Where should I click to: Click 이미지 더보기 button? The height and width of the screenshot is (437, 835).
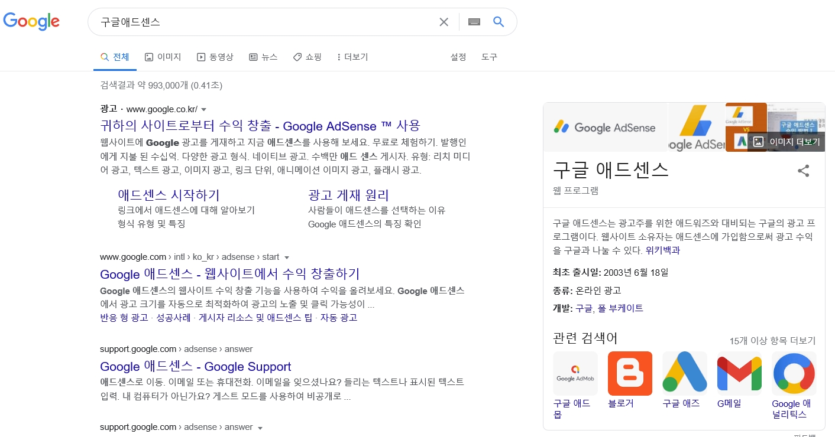pos(787,142)
